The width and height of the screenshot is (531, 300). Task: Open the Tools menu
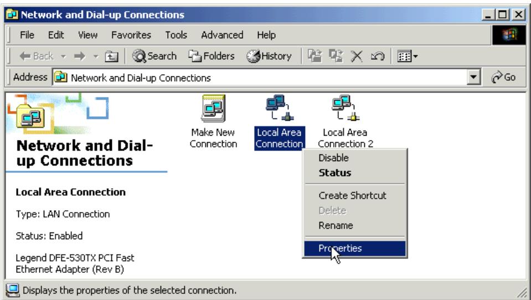[x=176, y=35]
